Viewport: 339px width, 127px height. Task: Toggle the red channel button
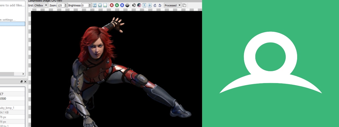click(112, 5)
